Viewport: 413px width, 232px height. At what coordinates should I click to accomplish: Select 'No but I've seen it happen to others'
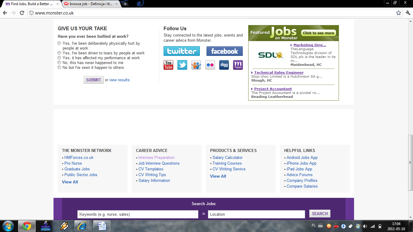pos(59,67)
